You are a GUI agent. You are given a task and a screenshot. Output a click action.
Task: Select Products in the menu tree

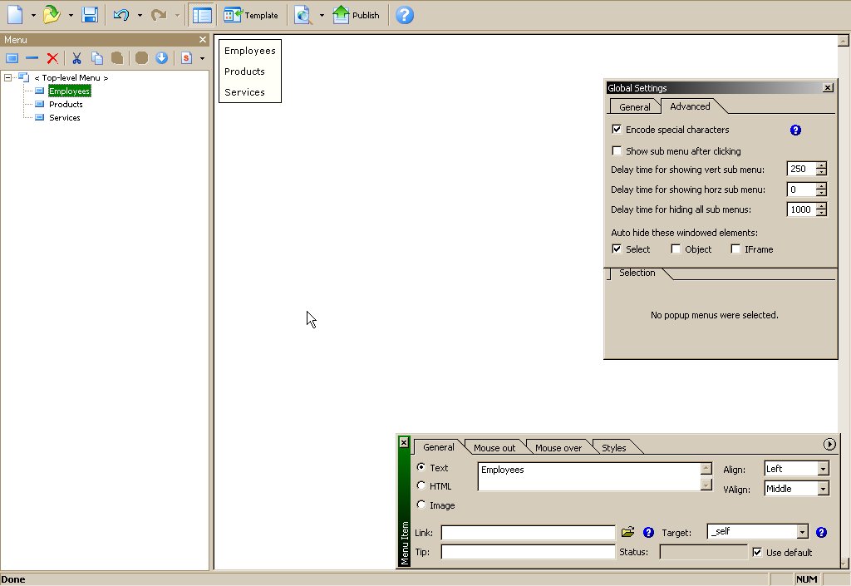click(x=66, y=104)
